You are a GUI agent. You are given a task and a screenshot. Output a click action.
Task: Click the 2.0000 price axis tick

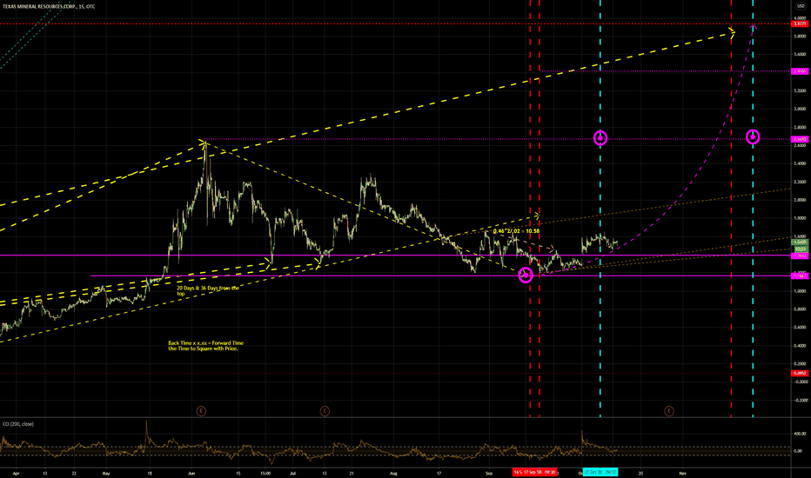(801, 200)
